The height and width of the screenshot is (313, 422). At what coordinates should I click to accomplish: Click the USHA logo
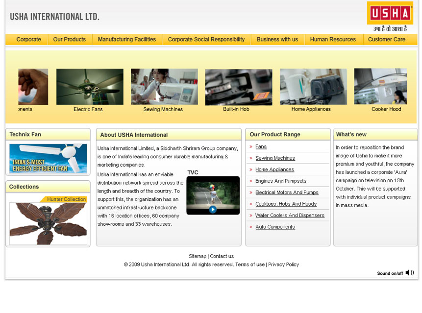pyautogui.click(x=390, y=13)
